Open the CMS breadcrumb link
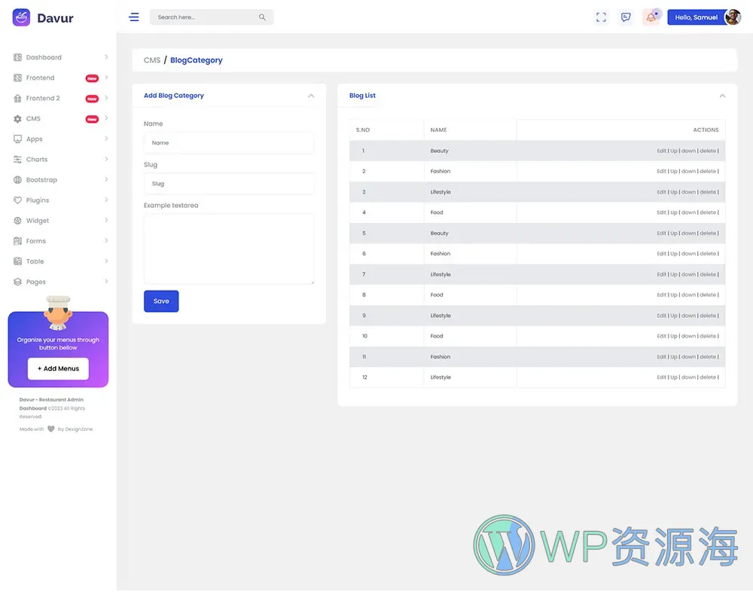753x592 pixels. pyautogui.click(x=151, y=60)
